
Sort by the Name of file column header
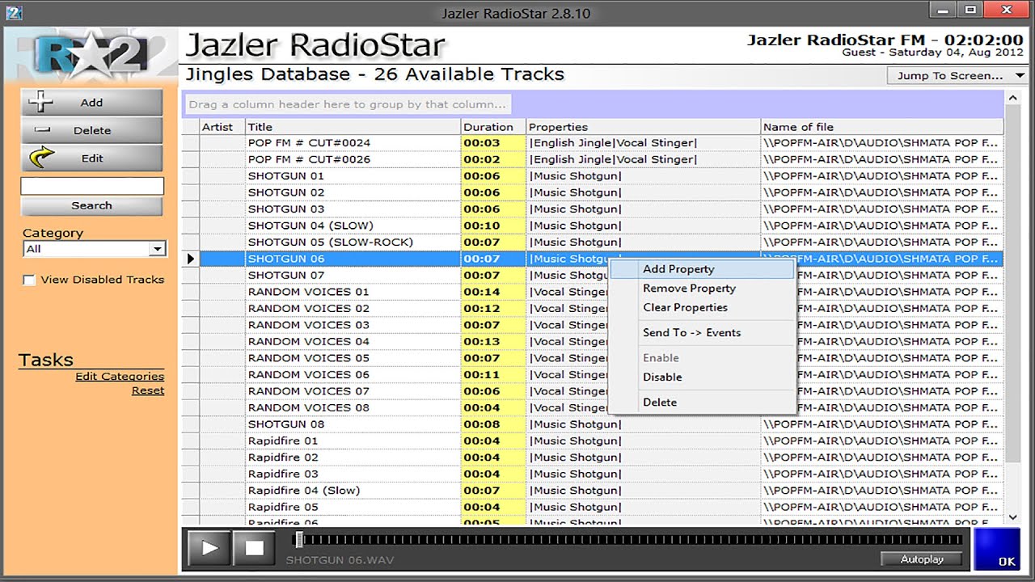click(x=882, y=127)
